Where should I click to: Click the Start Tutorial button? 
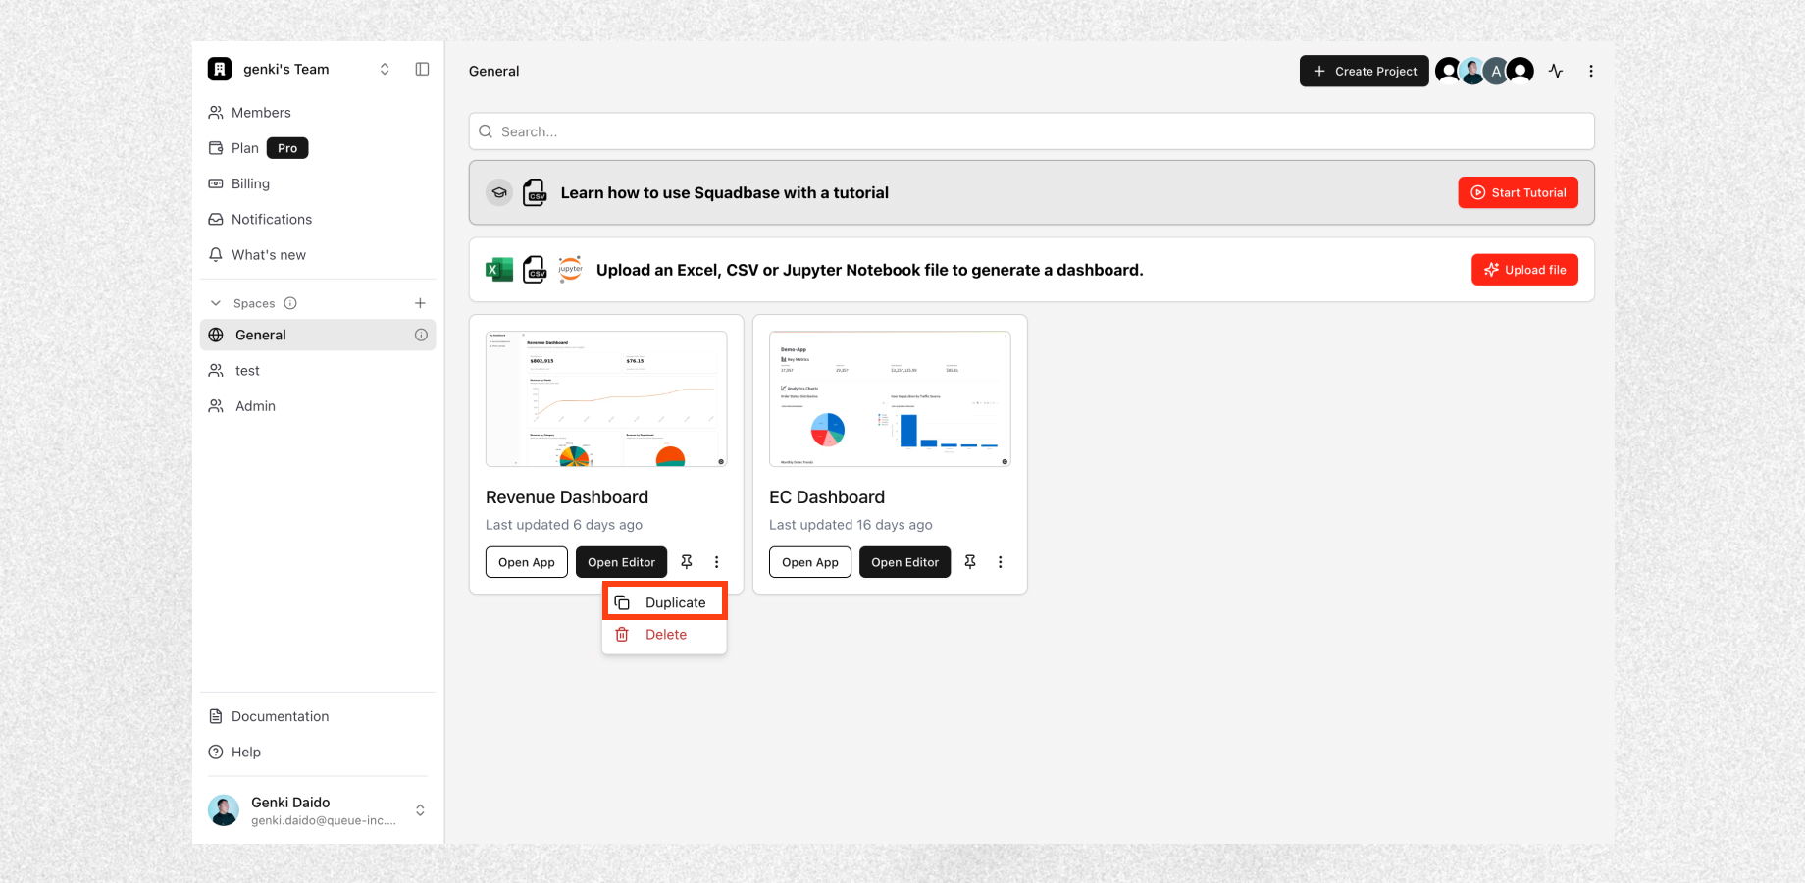point(1519,192)
